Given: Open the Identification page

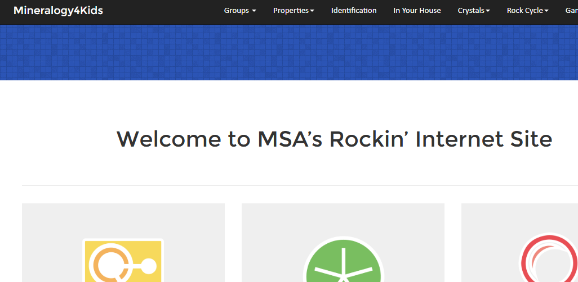Looking at the screenshot, I should click(354, 11).
